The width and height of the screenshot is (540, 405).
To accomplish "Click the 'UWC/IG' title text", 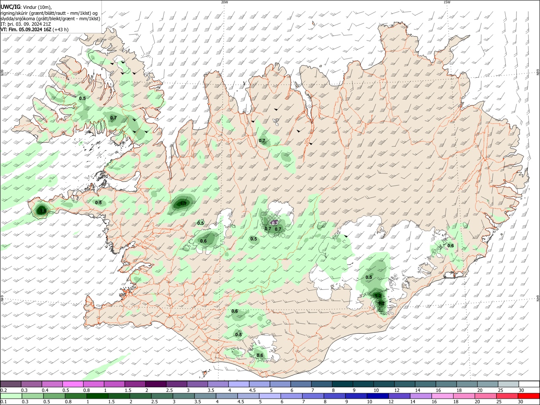I will point(10,7).
